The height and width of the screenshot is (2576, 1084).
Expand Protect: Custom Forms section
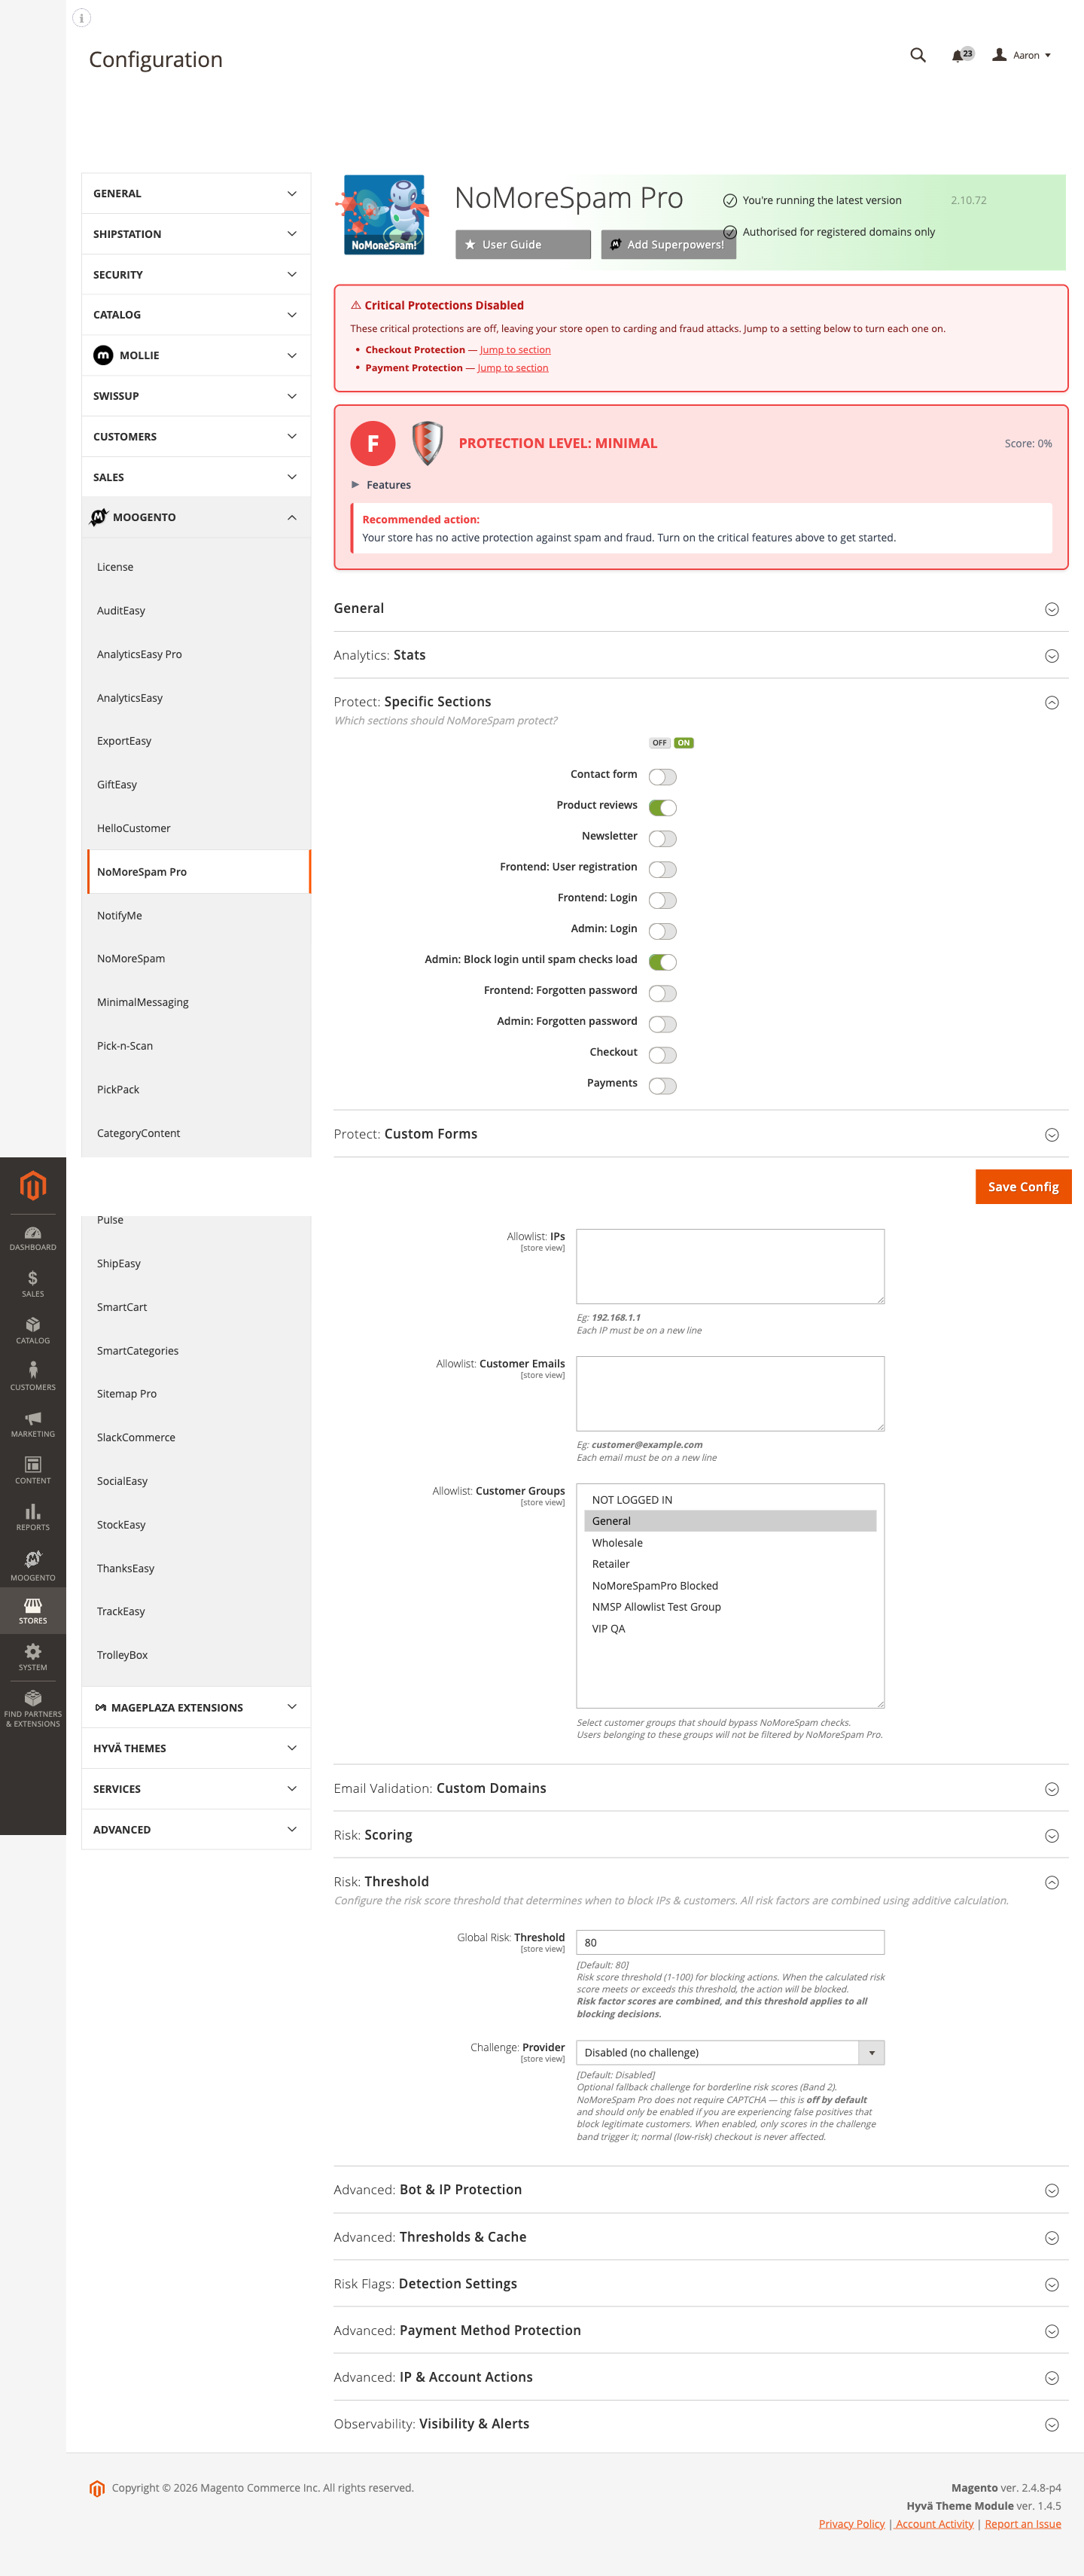point(700,1134)
